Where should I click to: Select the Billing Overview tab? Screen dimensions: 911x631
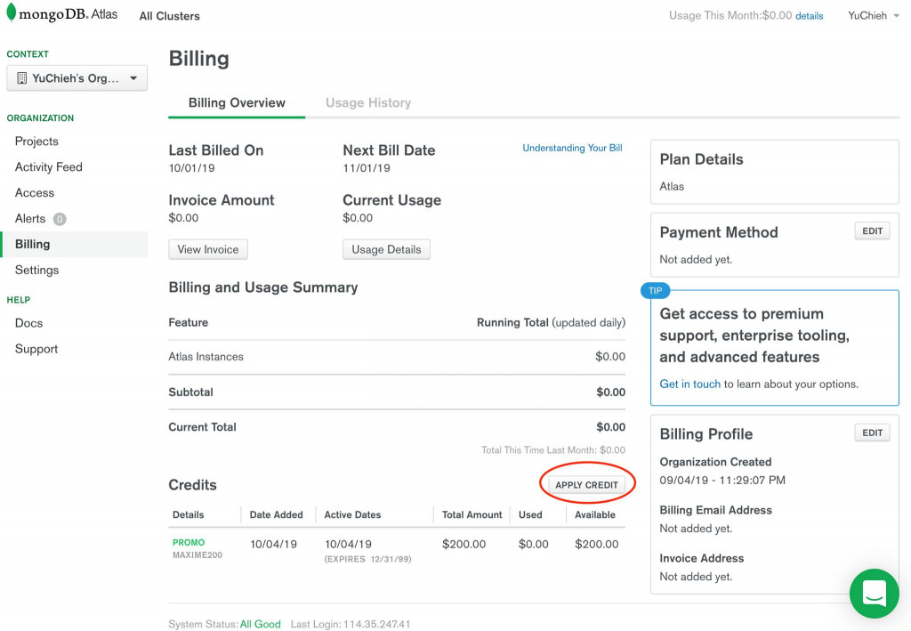point(237,103)
